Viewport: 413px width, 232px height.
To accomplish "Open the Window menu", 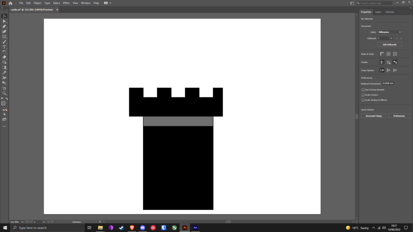I will coord(86,3).
